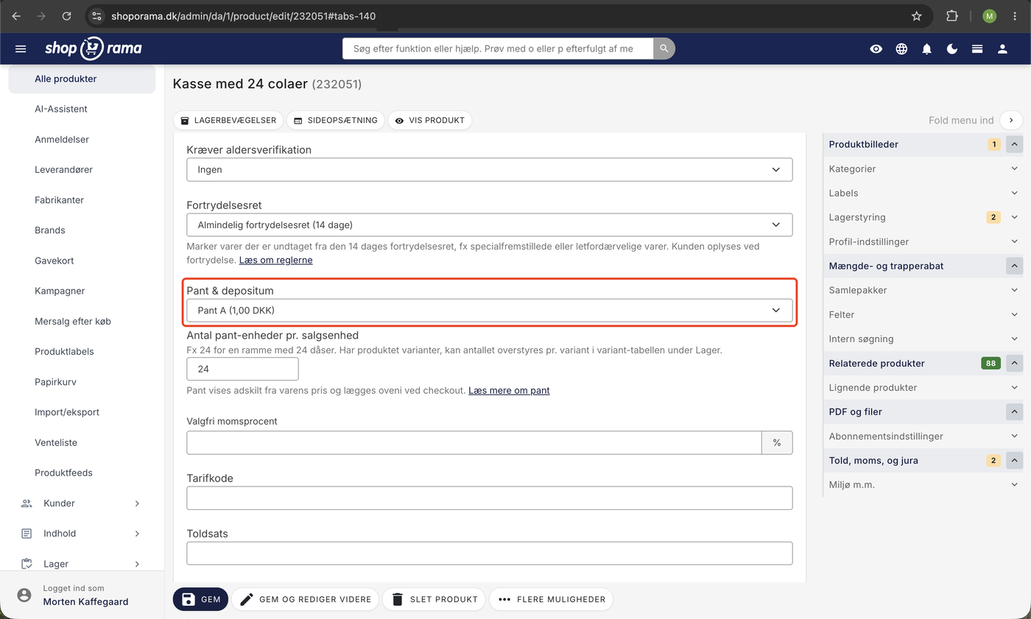The image size is (1031, 619).
Task: Collapse the Produktbilleder section
Action: tap(1014, 144)
